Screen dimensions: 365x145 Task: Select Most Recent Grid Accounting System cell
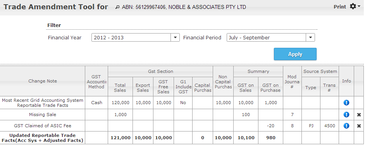tap(43, 103)
